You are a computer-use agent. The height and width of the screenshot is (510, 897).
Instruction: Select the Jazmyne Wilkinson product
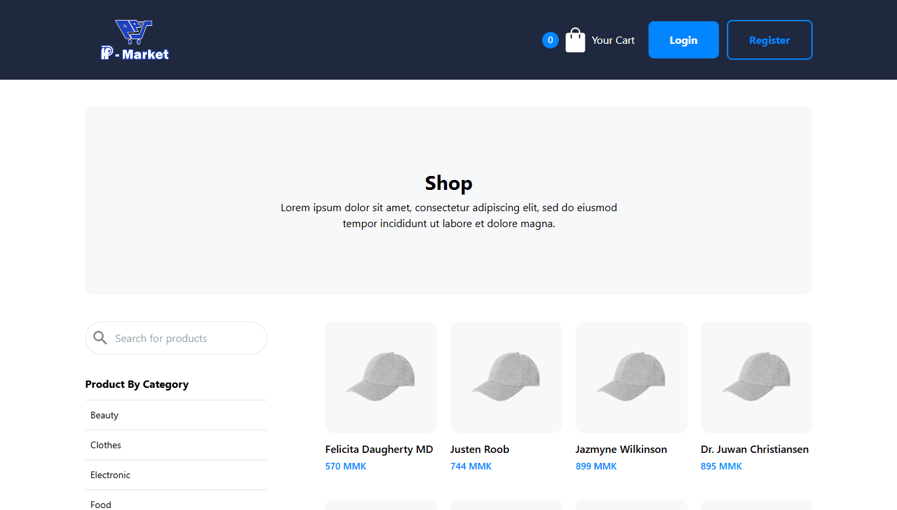[x=621, y=449]
